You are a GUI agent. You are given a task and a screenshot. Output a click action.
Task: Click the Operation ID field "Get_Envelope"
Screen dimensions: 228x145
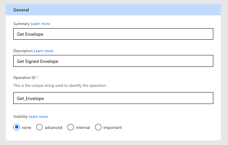coord(113,98)
